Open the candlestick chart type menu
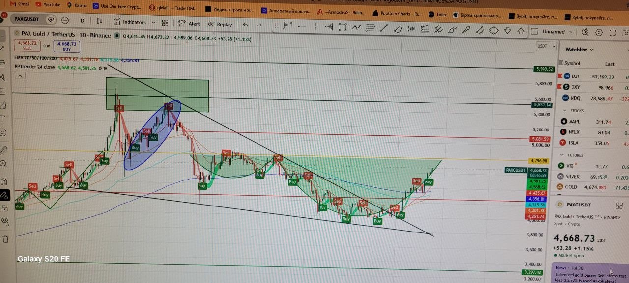This screenshot has width=629, height=283. tap(100, 21)
